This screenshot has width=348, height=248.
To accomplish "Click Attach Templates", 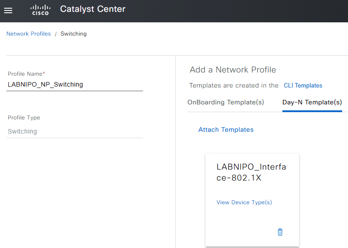I will [x=226, y=129].
